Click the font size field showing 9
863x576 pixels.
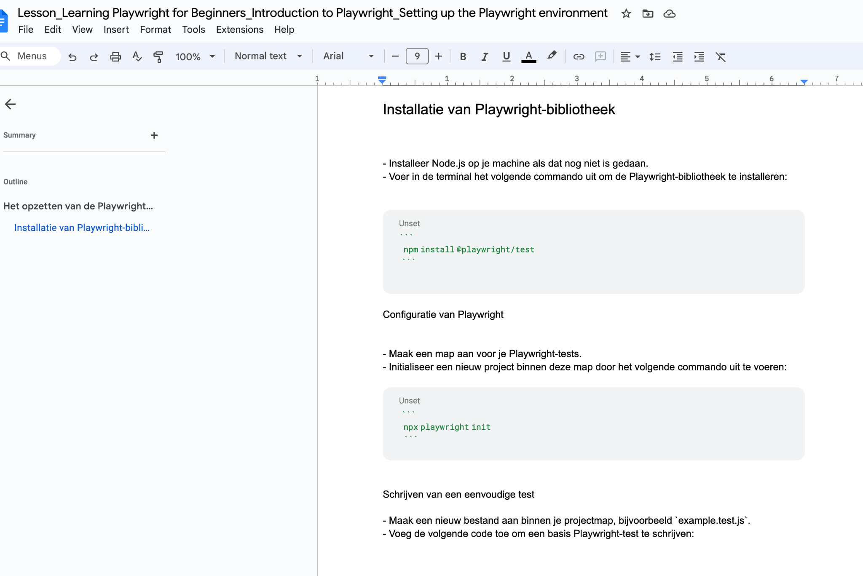tap(417, 56)
